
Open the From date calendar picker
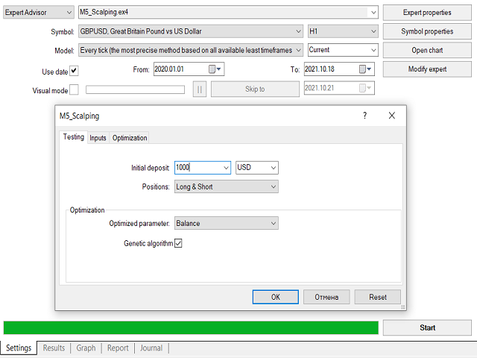click(x=215, y=69)
